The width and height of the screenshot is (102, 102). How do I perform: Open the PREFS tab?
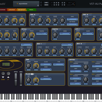[31, 10]
